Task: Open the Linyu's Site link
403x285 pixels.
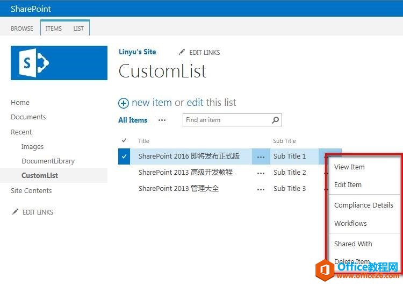Action: click(137, 52)
